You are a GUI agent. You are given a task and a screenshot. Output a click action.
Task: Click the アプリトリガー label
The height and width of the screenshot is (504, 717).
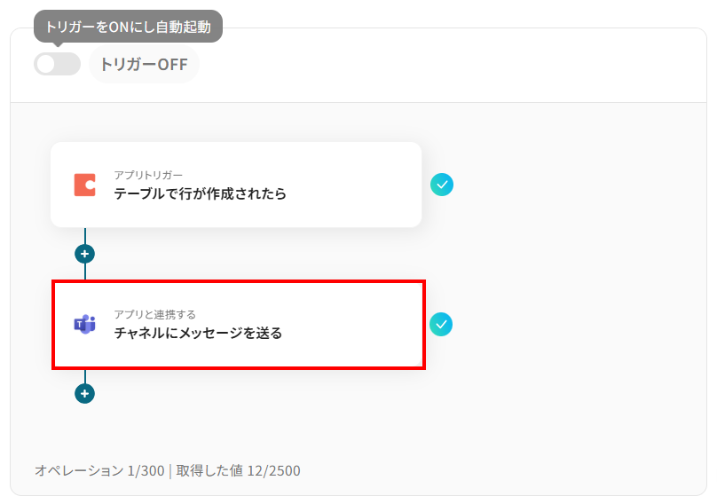148,175
